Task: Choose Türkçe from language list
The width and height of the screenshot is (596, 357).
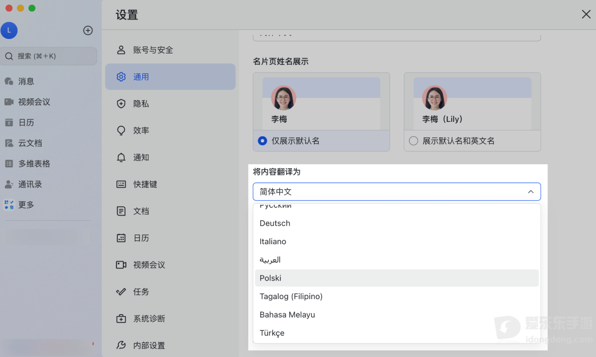Action: pyautogui.click(x=397, y=333)
